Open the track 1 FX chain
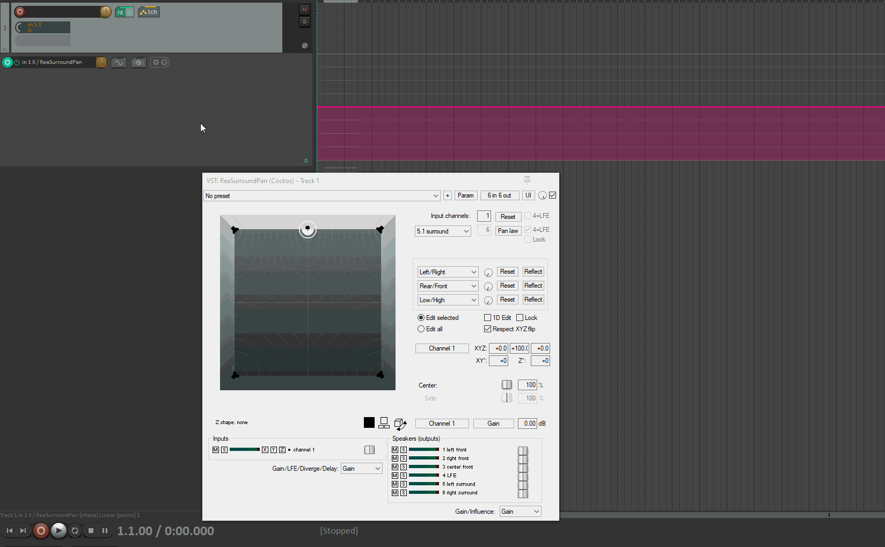The image size is (885, 547). (x=121, y=12)
